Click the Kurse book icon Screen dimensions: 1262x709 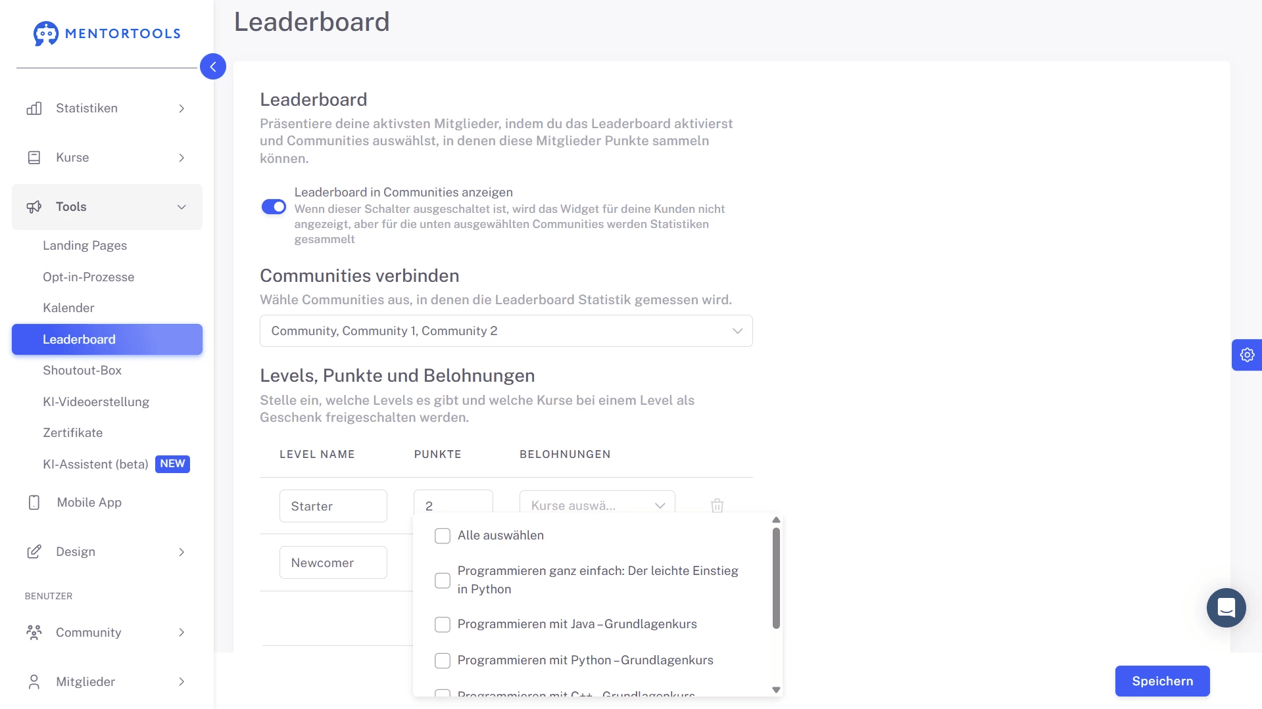click(34, 157)
